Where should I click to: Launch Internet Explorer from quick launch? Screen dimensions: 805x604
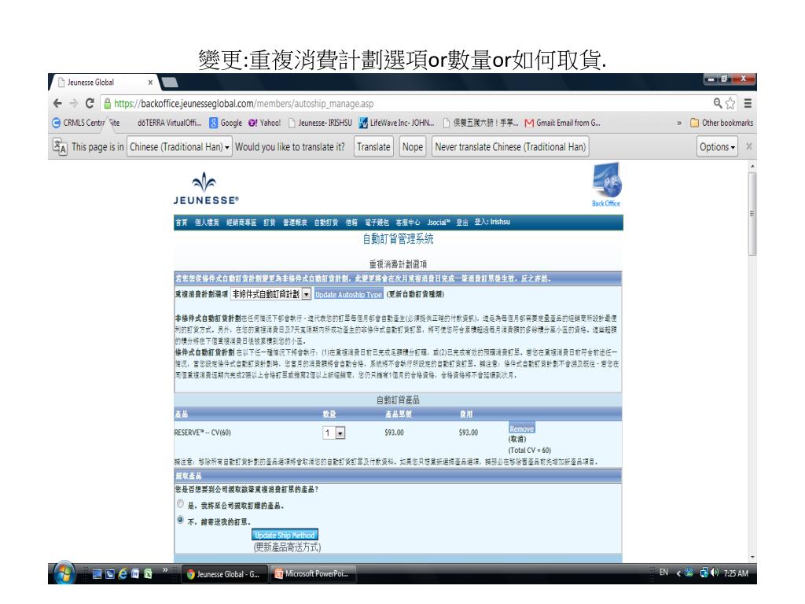(x=123, y=573)
